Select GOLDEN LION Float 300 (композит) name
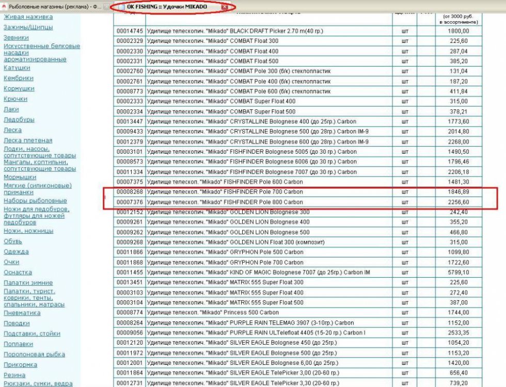This screenshot has width=506, height=387. pyautogui.click(x=236, y=242)
